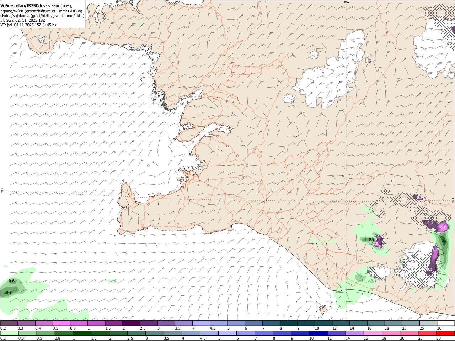Viewport: 455px width, 341px height.
Task: Pick the rain legend swatch starting at 20
Action: pyautogui.click(x=409, y=333)
